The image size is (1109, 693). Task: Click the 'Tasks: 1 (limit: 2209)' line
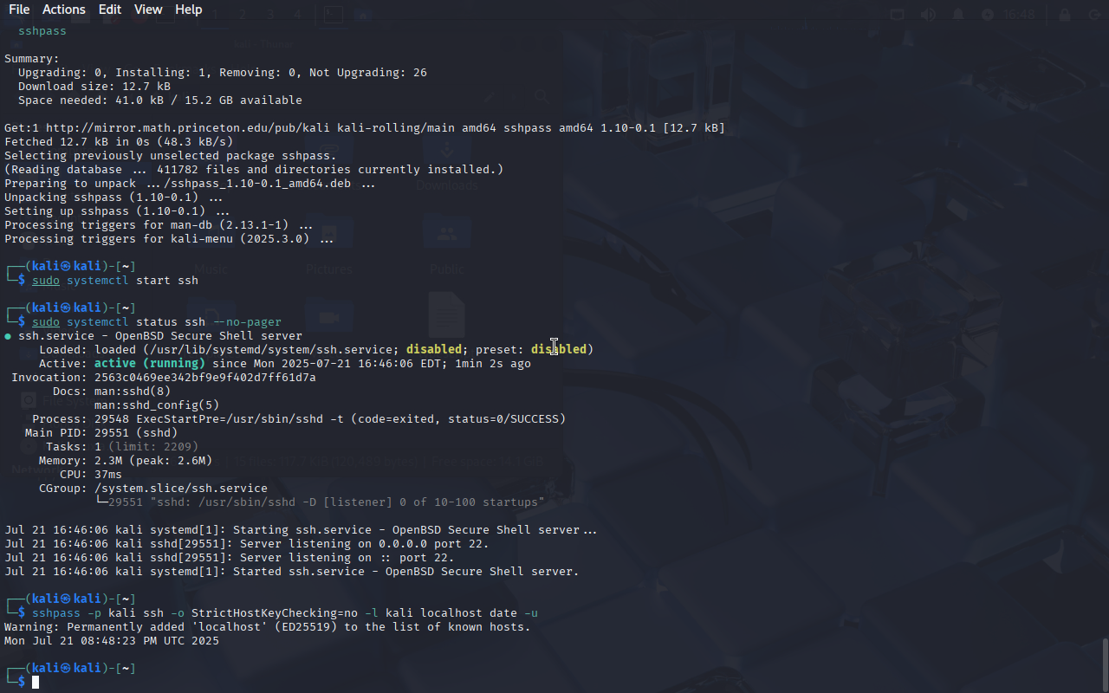tap(122, 447)
